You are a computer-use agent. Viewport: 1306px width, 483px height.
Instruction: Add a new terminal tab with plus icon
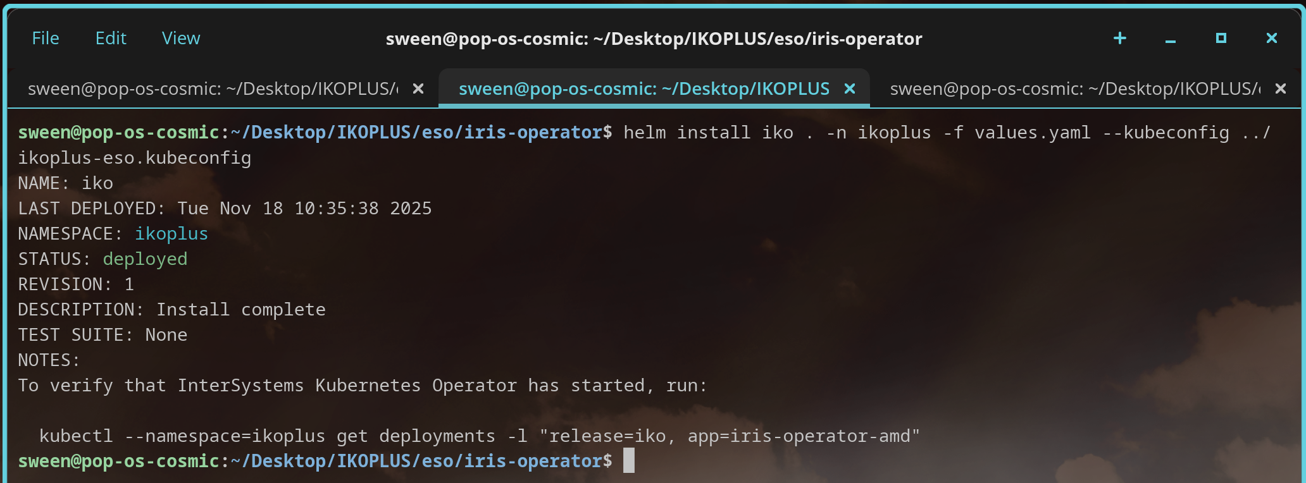coord(1119,39)
